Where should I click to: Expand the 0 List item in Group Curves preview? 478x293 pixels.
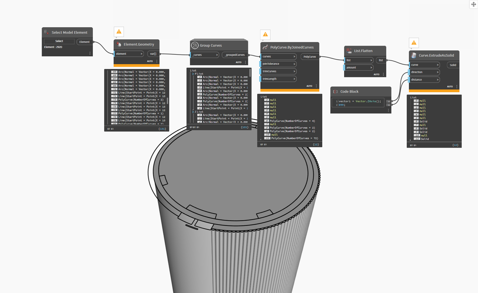[x=193, y=74]
